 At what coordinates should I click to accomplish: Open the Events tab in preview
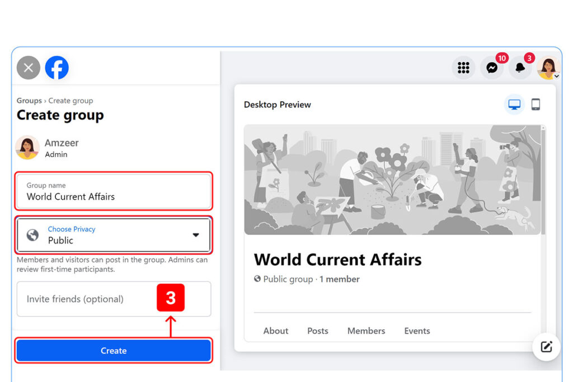click(417, 331)
